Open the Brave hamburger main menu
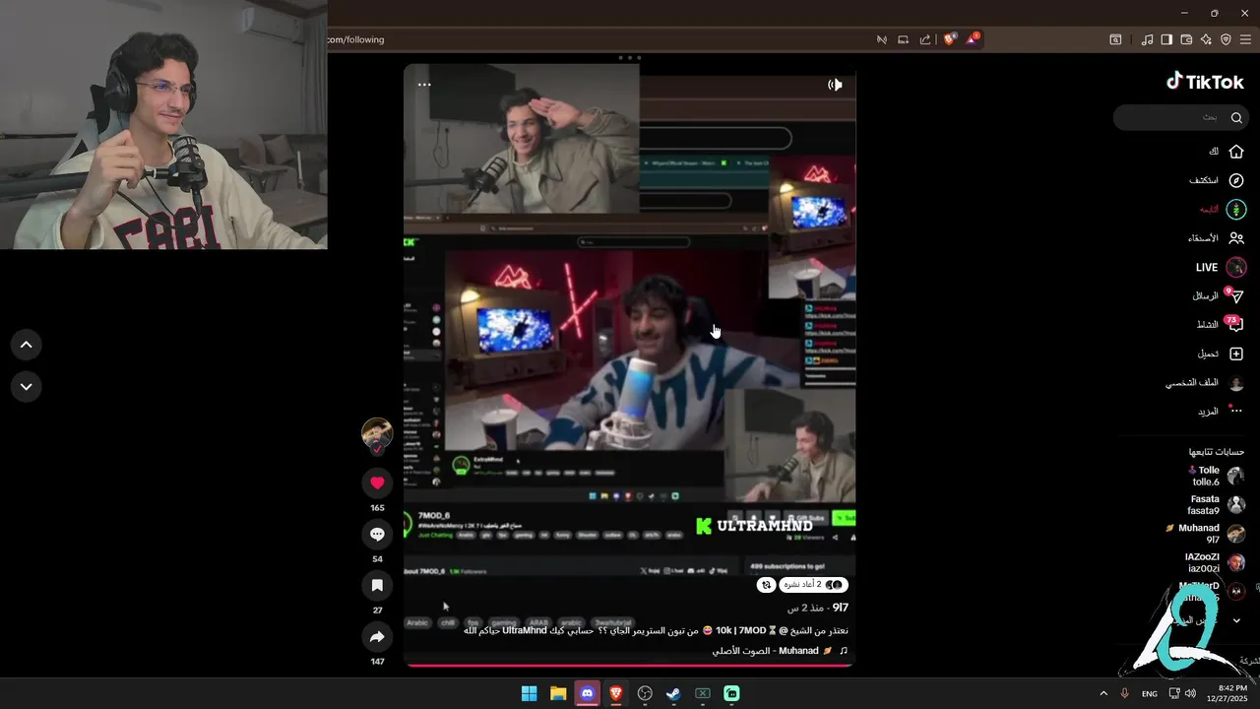The height and width of the screenshot is (709, 1260). [x=1245, y=39]
